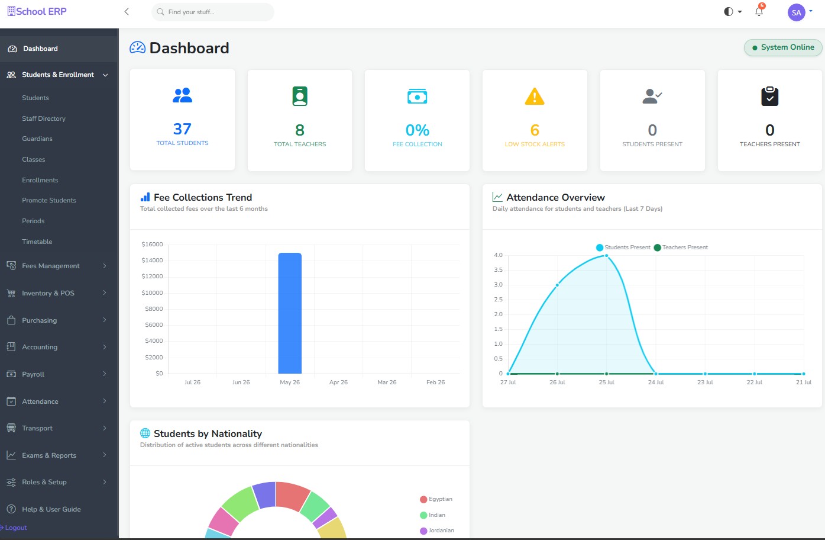Expand Roles & Setup chevron
The image size is (825, 540).
(x=105, y=482)
